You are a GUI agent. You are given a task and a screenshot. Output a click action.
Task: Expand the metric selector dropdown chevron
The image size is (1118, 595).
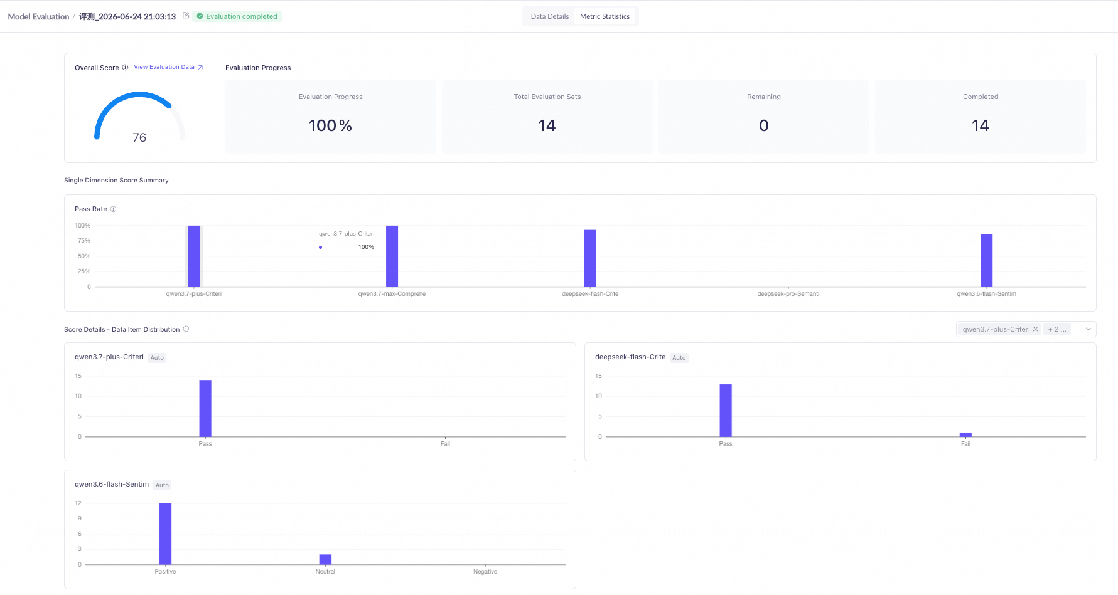coord(1088,329)
